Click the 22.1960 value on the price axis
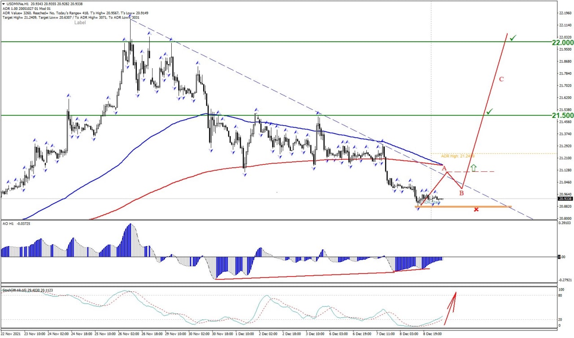 point(565,13)
